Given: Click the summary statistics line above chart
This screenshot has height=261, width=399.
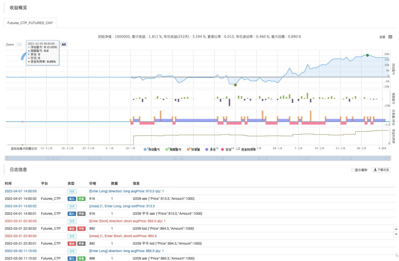Looking at the screenshot, I should coord(199,37).
